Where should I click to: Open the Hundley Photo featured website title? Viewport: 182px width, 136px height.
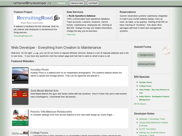click(40, 70)
